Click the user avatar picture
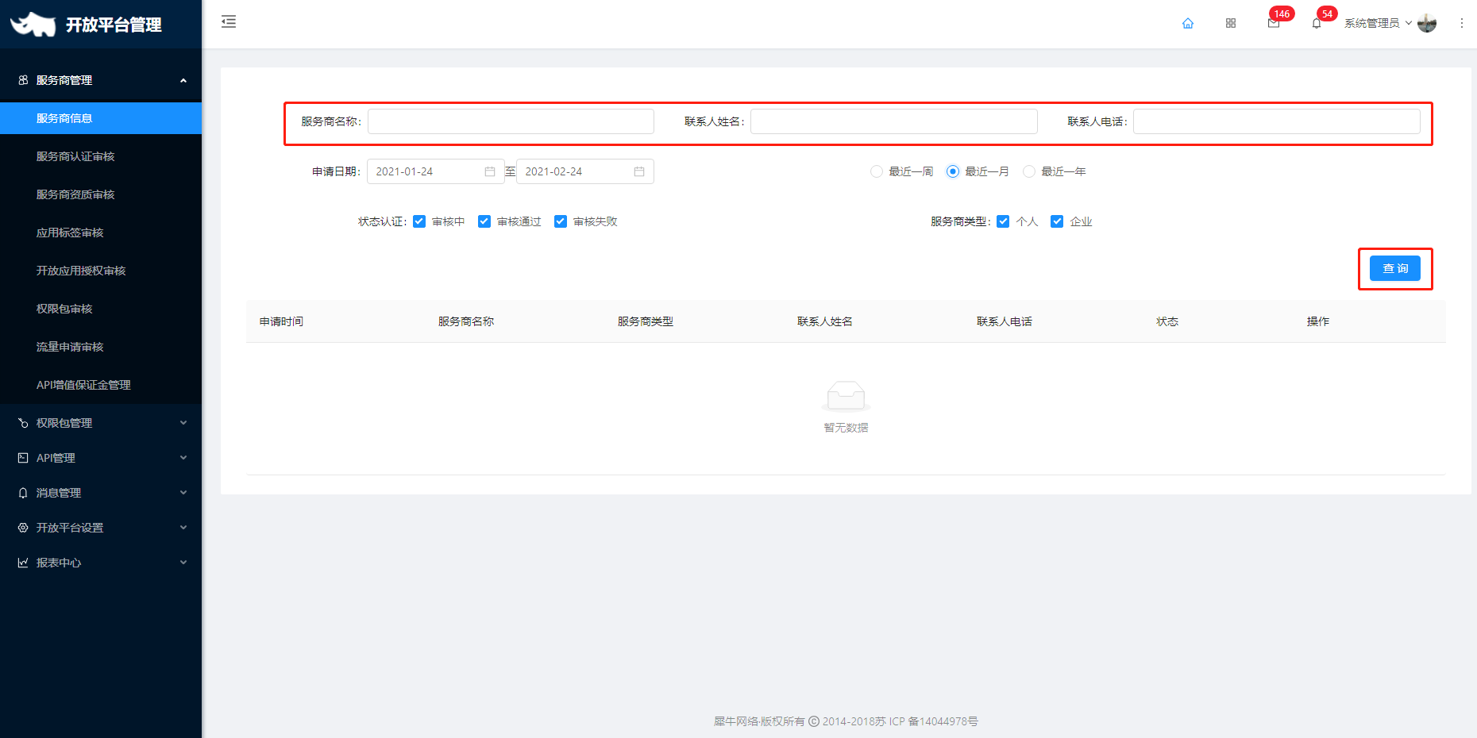The image size is (1477, 738). coord(1427,23)
